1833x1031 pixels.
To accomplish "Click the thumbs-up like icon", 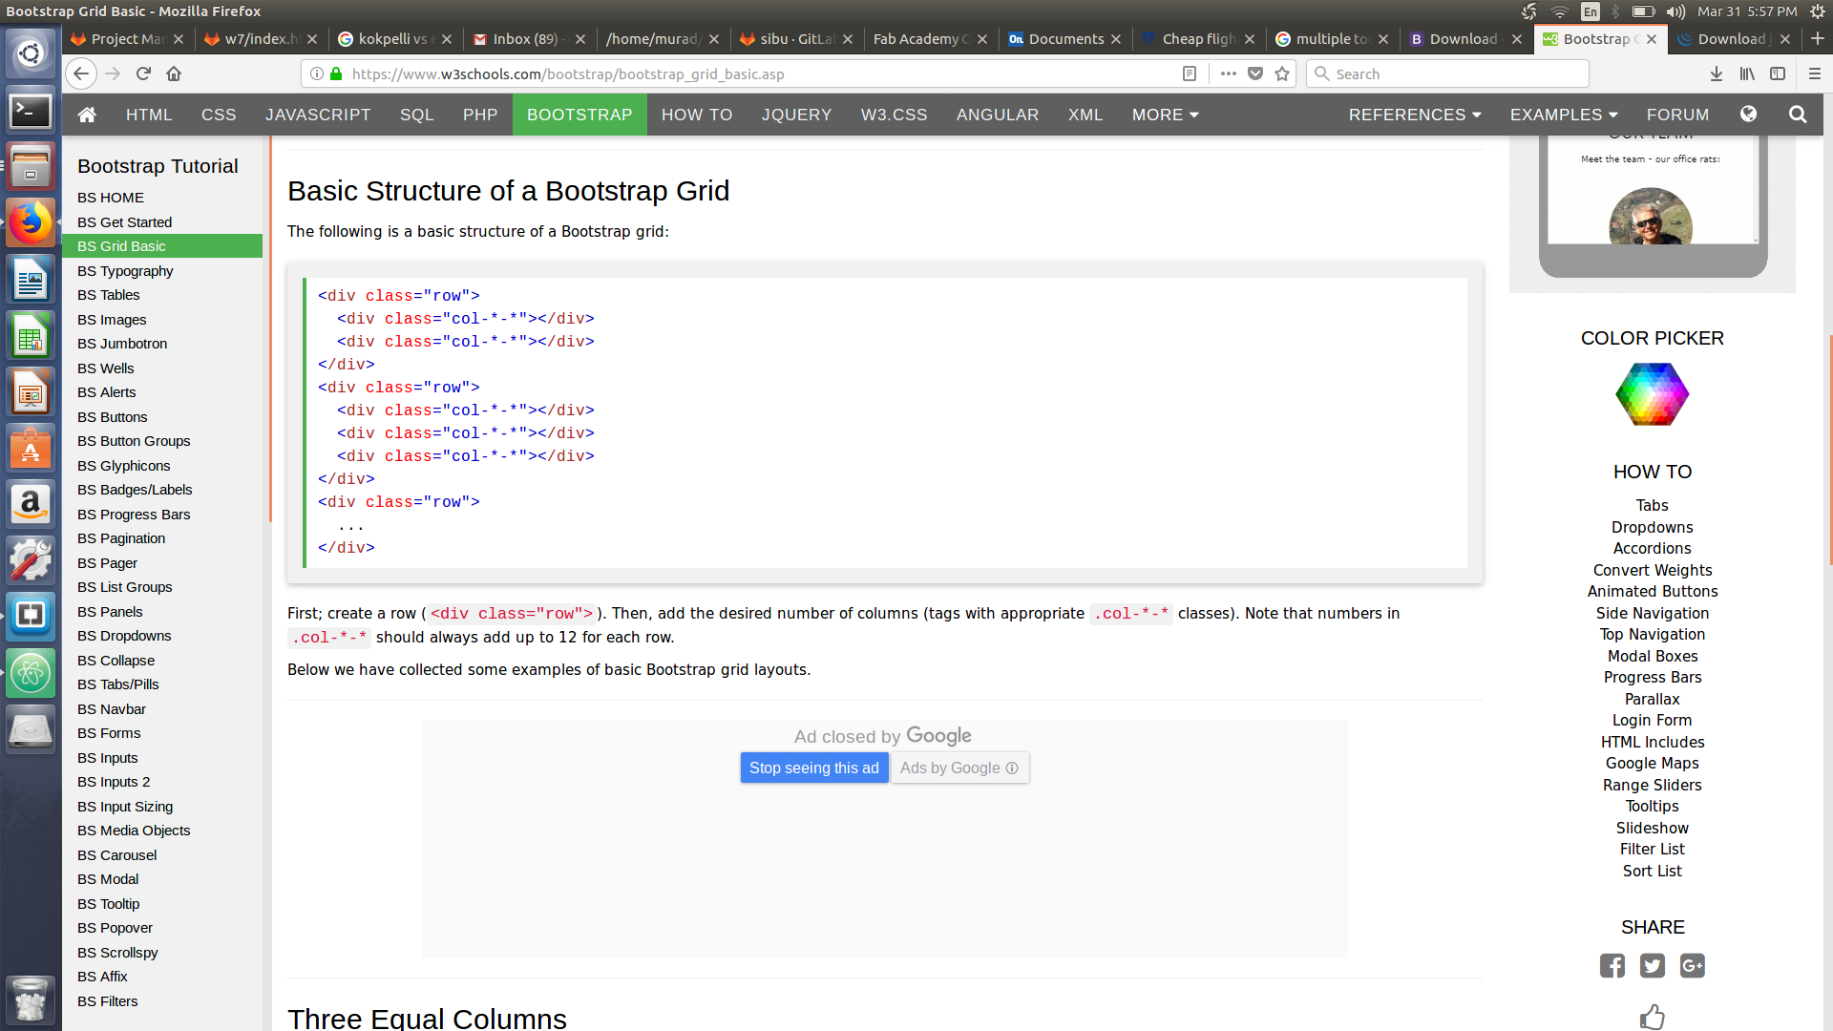I will 1653,1017.
